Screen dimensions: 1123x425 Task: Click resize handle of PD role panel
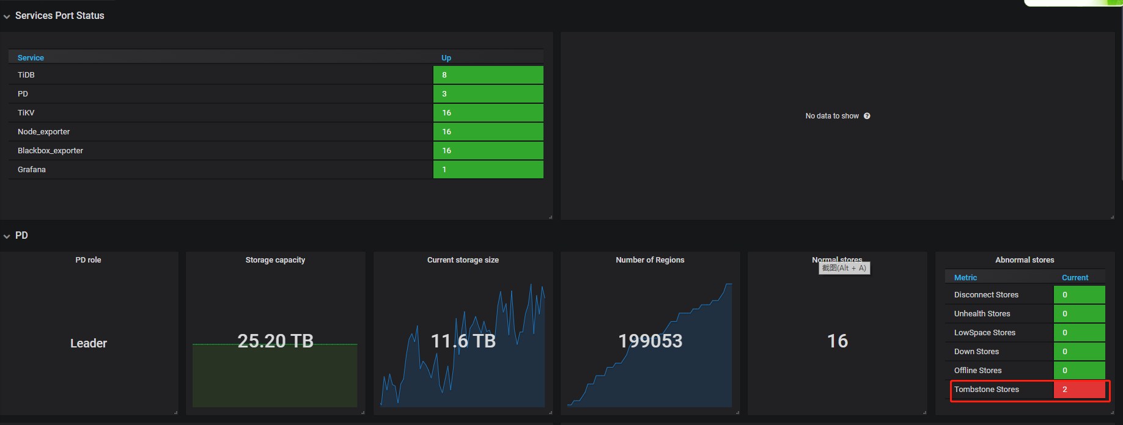(175, 412)
